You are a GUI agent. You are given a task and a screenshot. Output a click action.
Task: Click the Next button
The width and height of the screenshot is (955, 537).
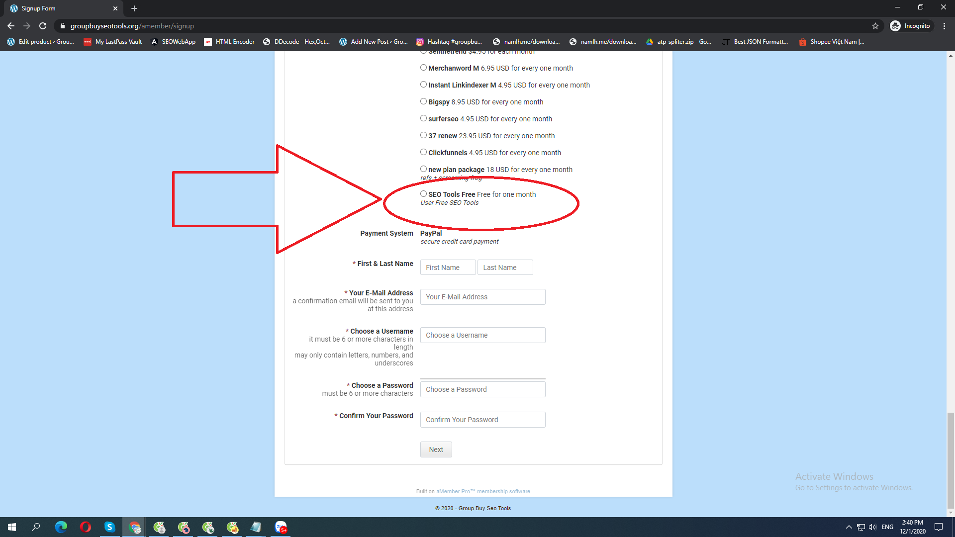tap(436, 449)
